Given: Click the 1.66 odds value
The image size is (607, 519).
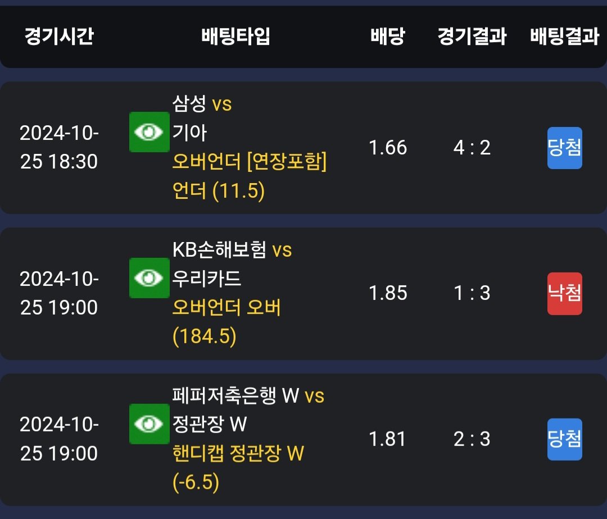Looking at the screenshot, I should [x=387, y=147].
